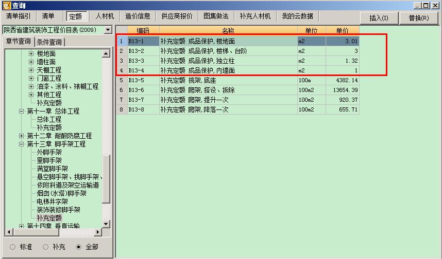Expand the 楼地面 tree node
The width and height of the screenshot is (442, 259).
31,53
